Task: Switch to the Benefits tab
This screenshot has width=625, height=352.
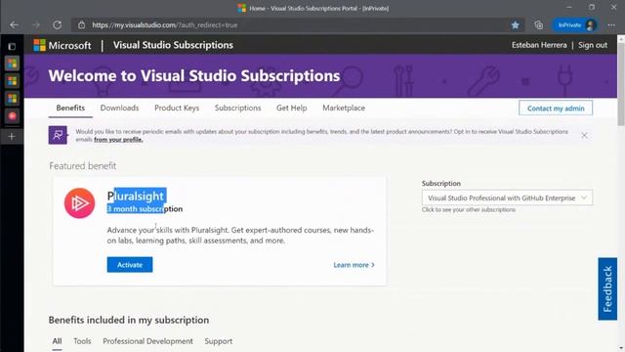Action: [70, 109]
